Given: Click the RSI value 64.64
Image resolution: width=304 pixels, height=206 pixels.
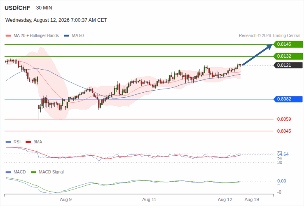Looking at the screenshot, I should point(283,154).
